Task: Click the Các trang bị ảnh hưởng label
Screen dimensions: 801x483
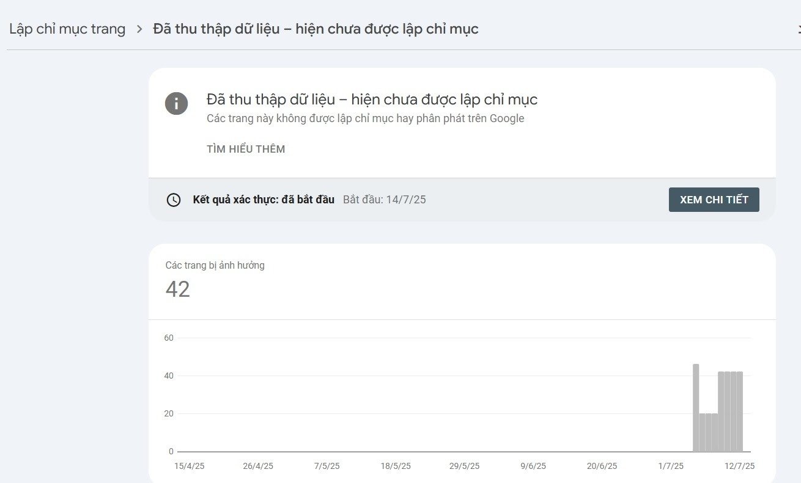Action: (215, 265)
